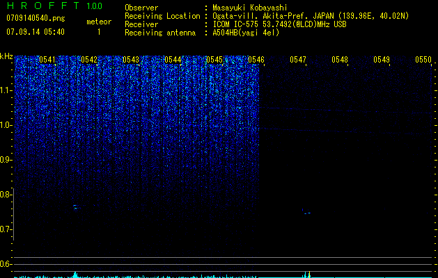438x278 pixels.
Task: Click the HROFFT 1.0.0 title text
Action: (54, 6)
